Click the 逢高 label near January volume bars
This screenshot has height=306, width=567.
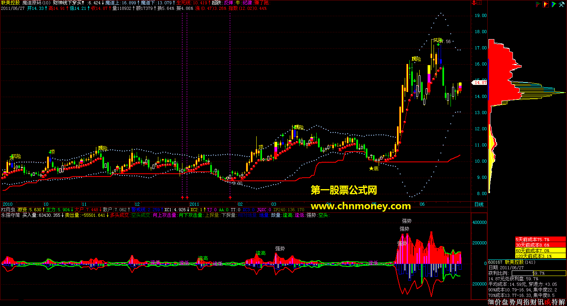point(203,258)
